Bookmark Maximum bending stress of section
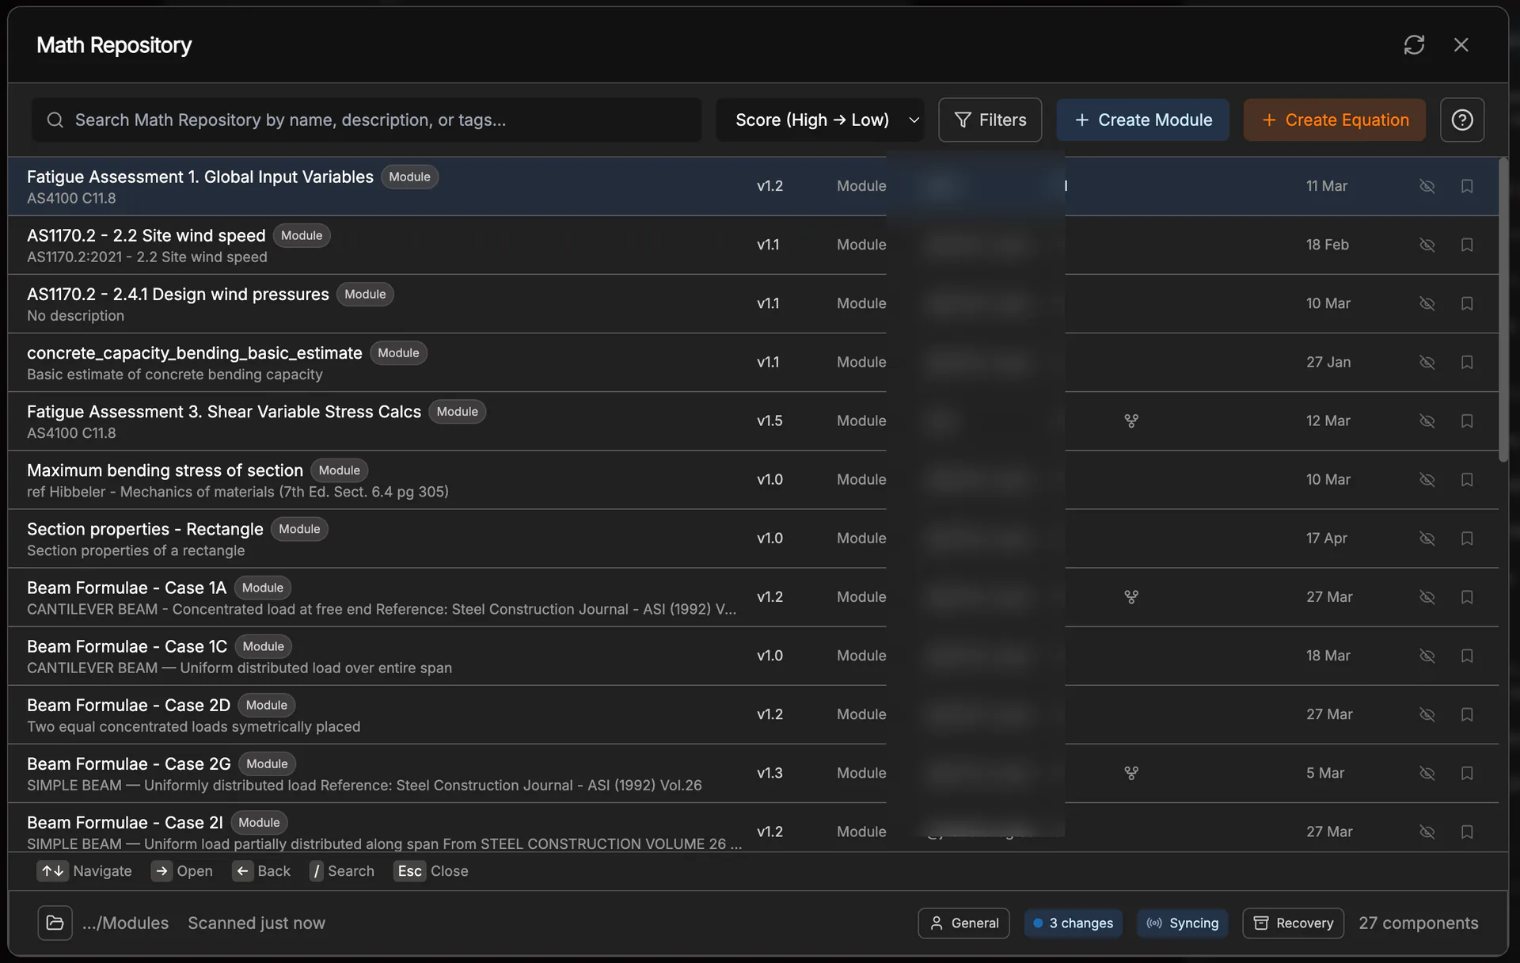The height and width of the screenshot is (963, 1520). click(x=1467, y=479)
